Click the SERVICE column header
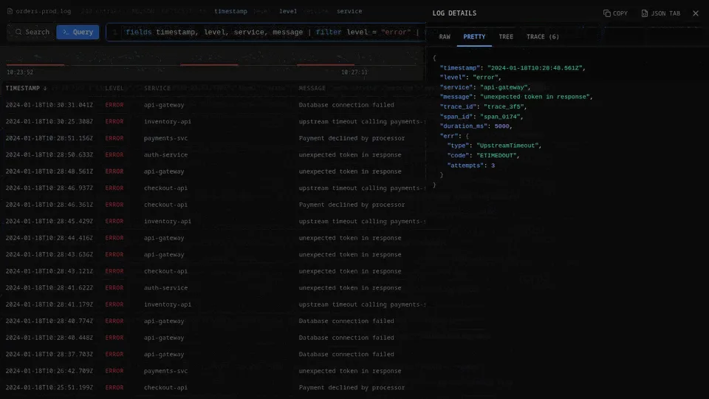Viewport: 709px width, 399px height. (157, 88)
